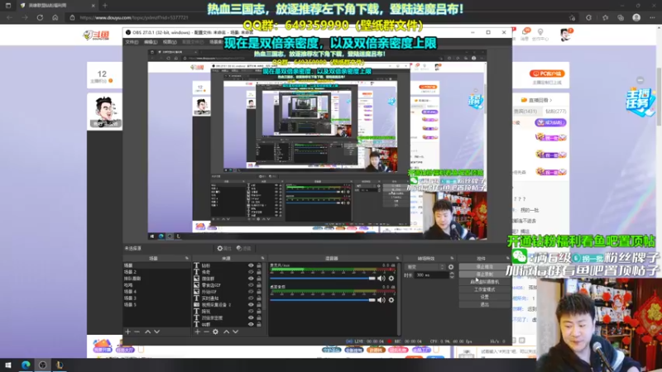Open 文件 menu in OBS menu bar
Screen dimensions: 662x372
click(132, 42)
